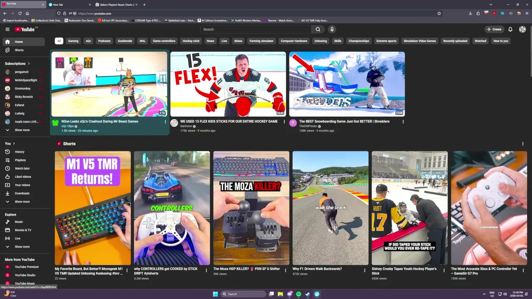
Task: Open new browser tab plus button
Action: pyautogui.click(x=144, y=5)
